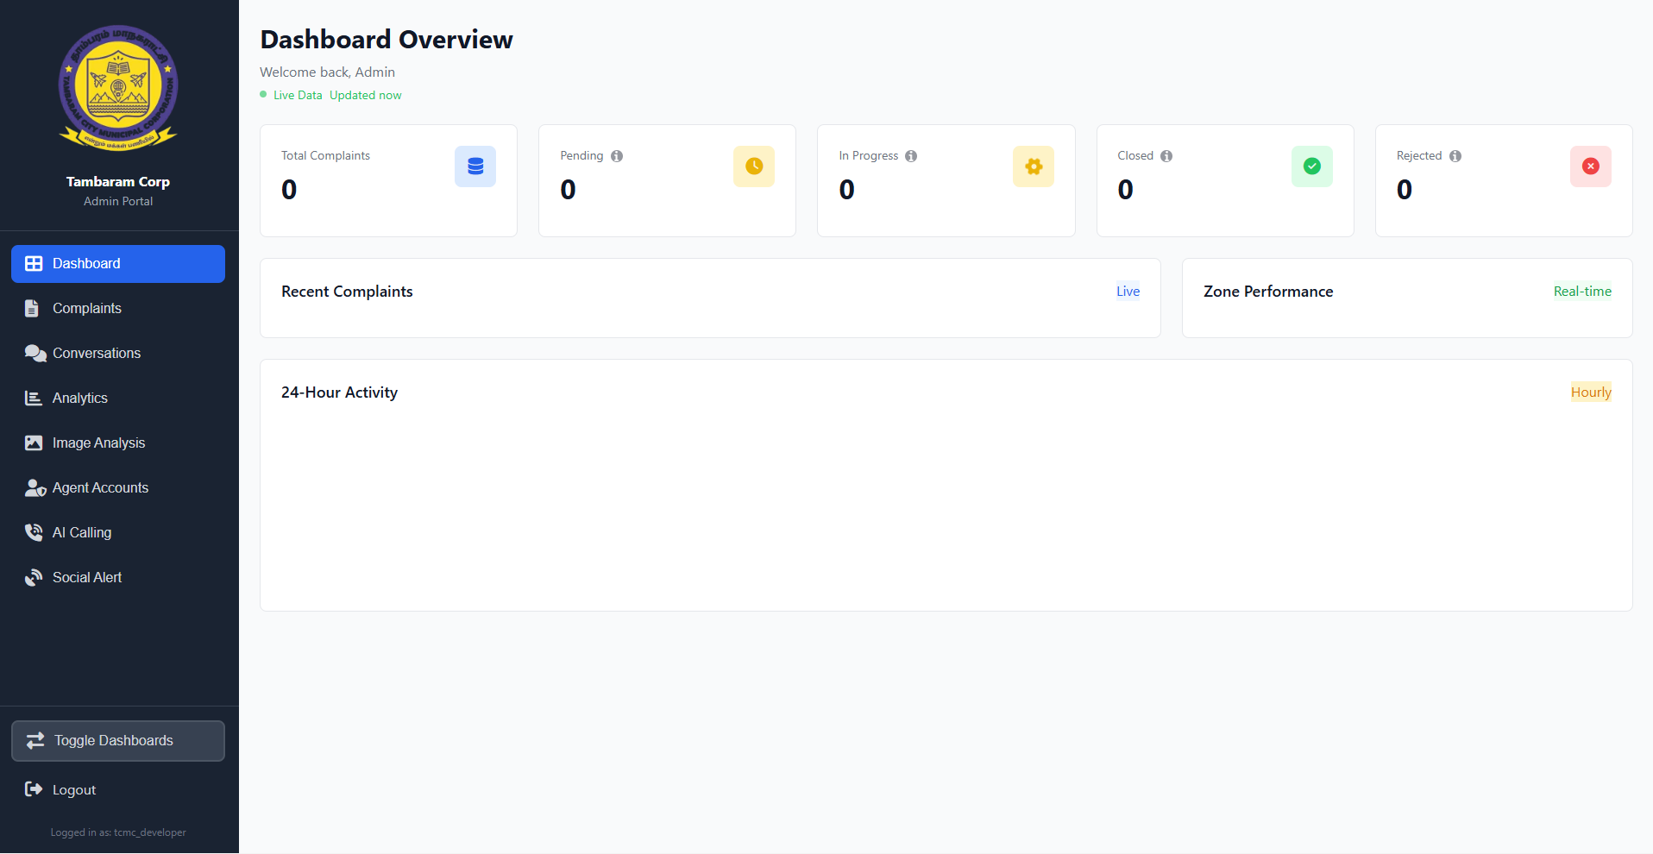Open Agent Accounts management
The image size is (1653, 854).
118,488
